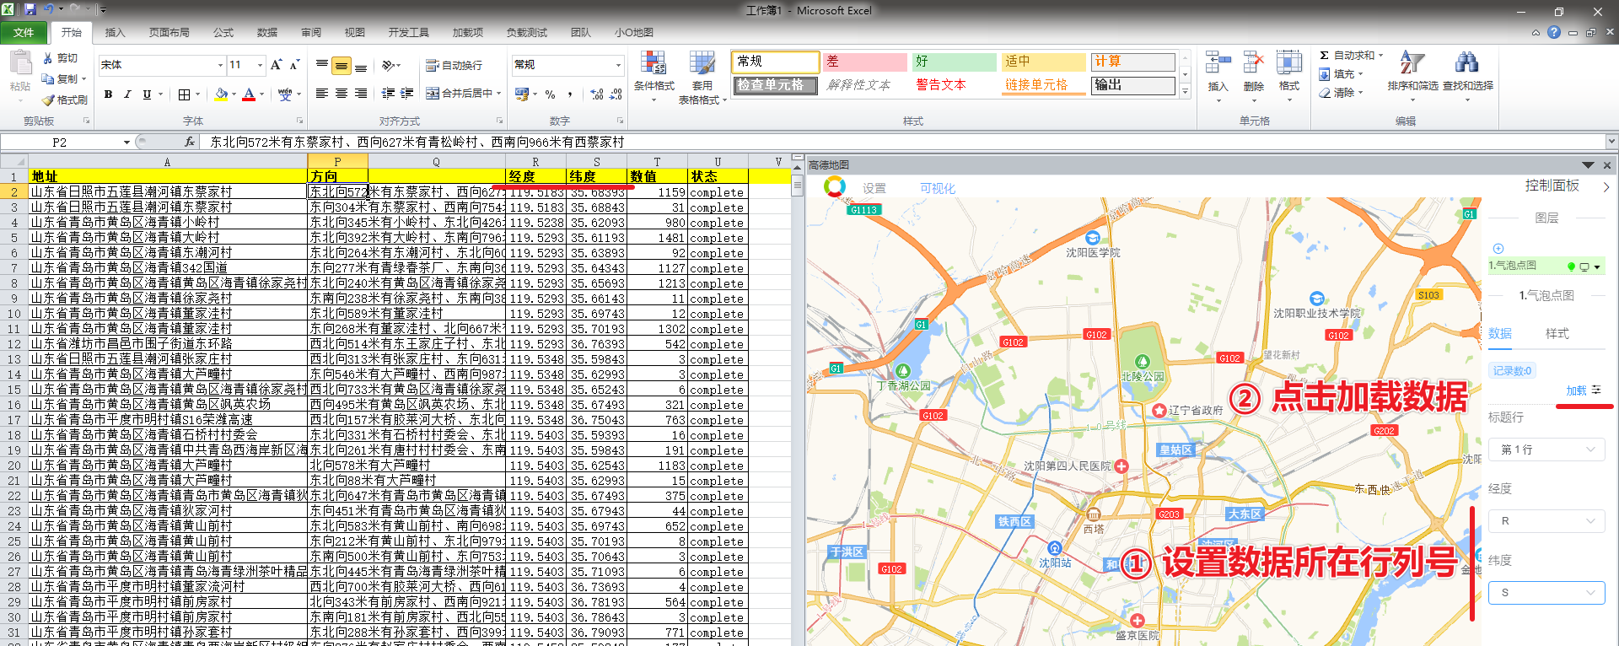Apply red font color A
Viewport: 1619px width, 646px height.
click(x=249, y=94)
